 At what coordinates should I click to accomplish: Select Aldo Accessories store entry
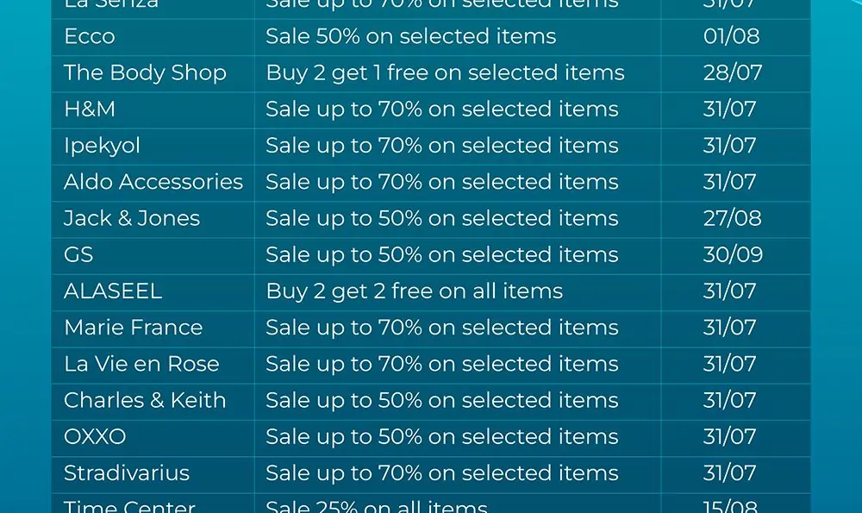click(x=153, y=182)
